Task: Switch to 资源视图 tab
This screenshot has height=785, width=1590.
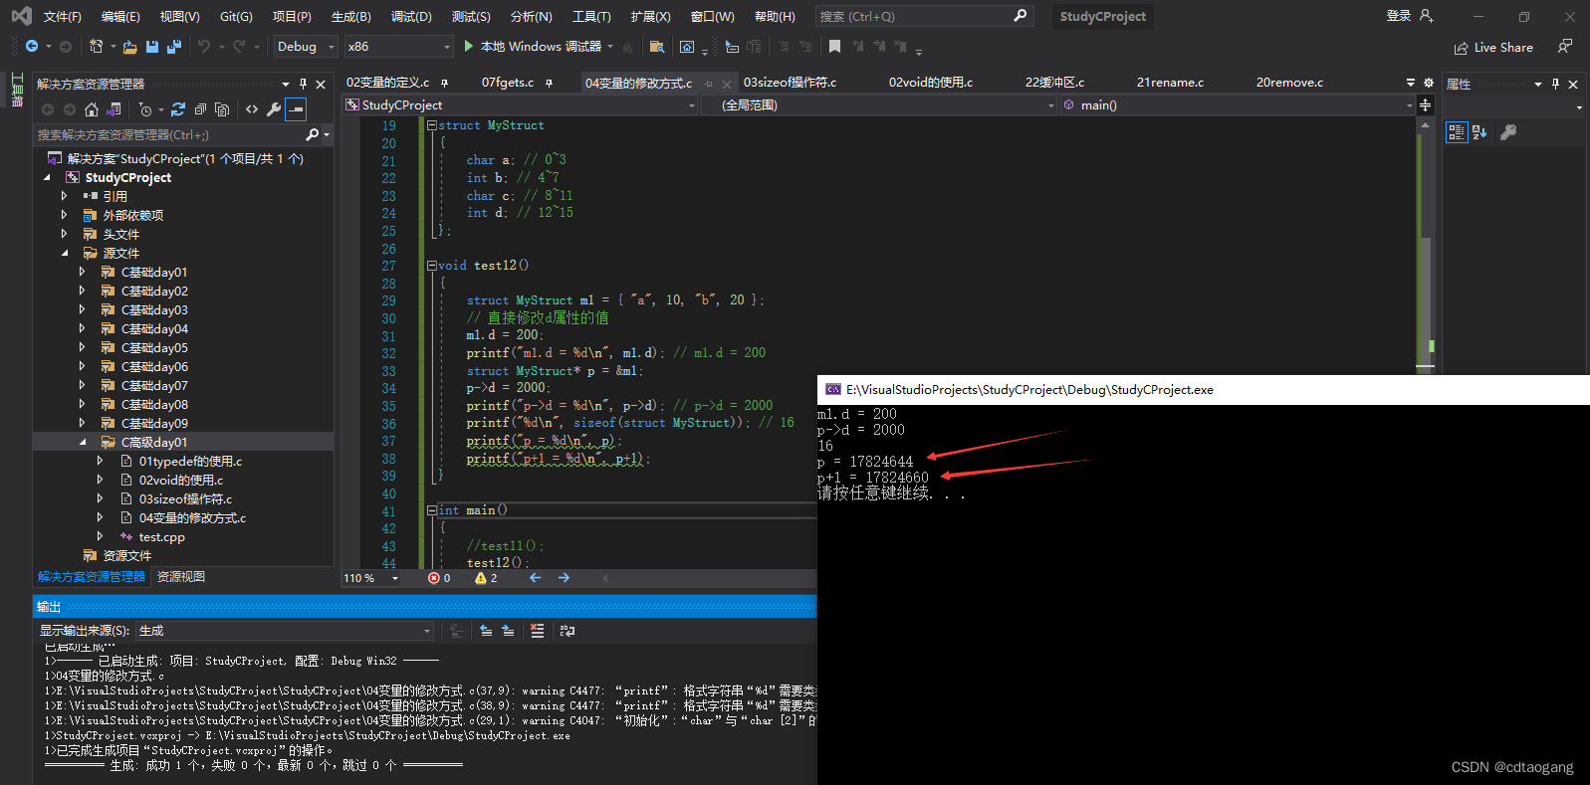Action: coord(181,577)
